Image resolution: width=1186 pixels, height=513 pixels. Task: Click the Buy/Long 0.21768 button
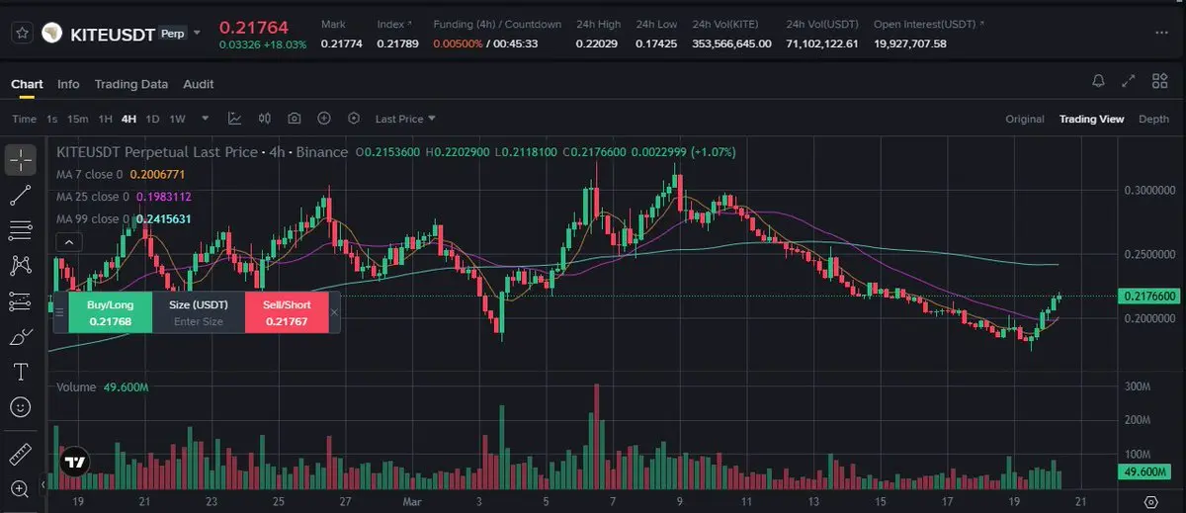click(x=110, y=312)
